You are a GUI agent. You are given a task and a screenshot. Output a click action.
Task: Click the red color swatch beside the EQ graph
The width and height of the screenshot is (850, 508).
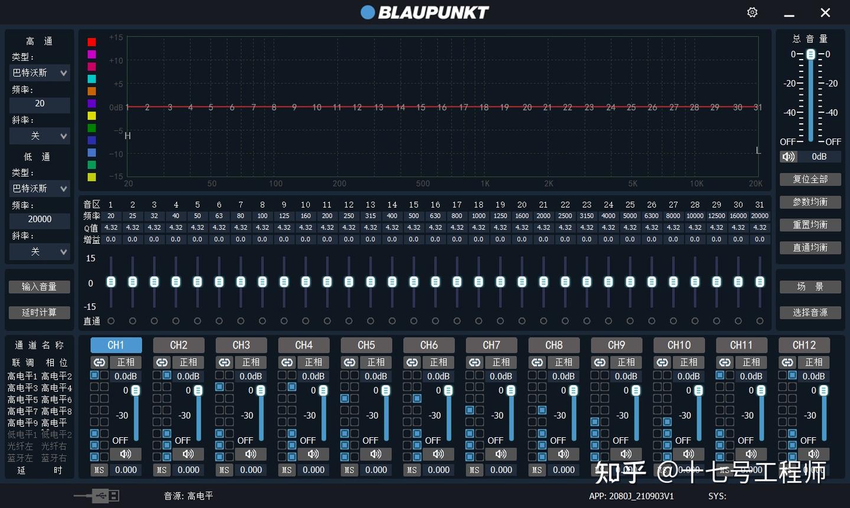[x=91, y=41]
